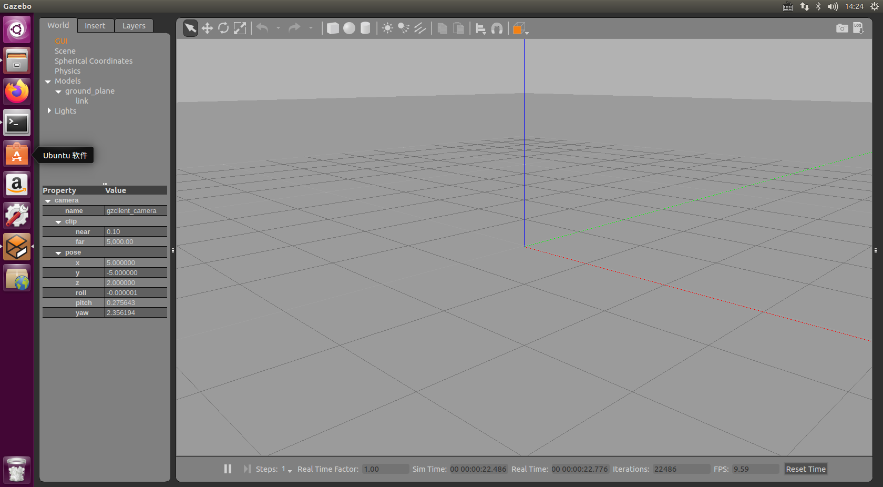Toggle the snap magnet tool
883x487 pixels.
[x=497, y=28]
